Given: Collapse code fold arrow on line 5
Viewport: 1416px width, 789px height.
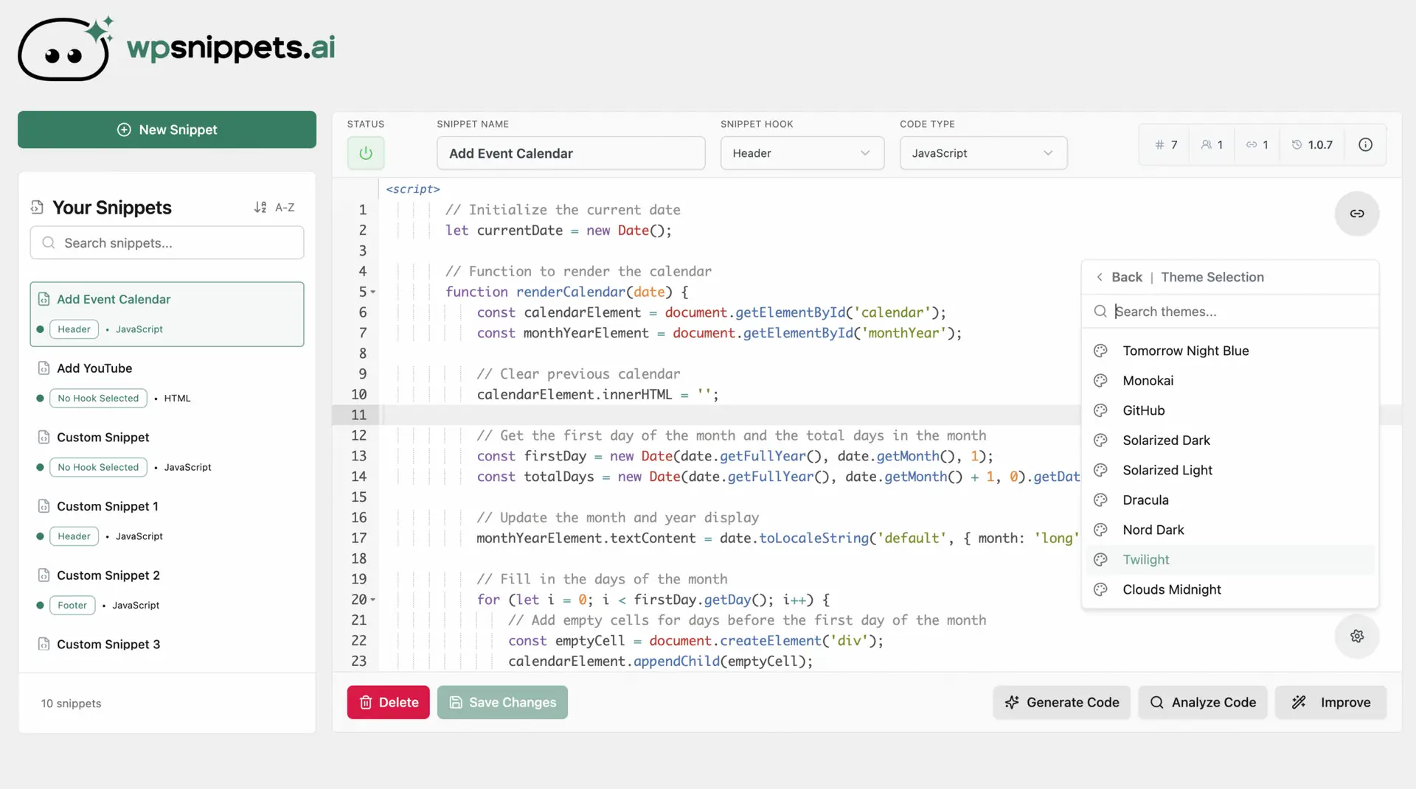Looking at the screenshot, I should tap(373, 292).
